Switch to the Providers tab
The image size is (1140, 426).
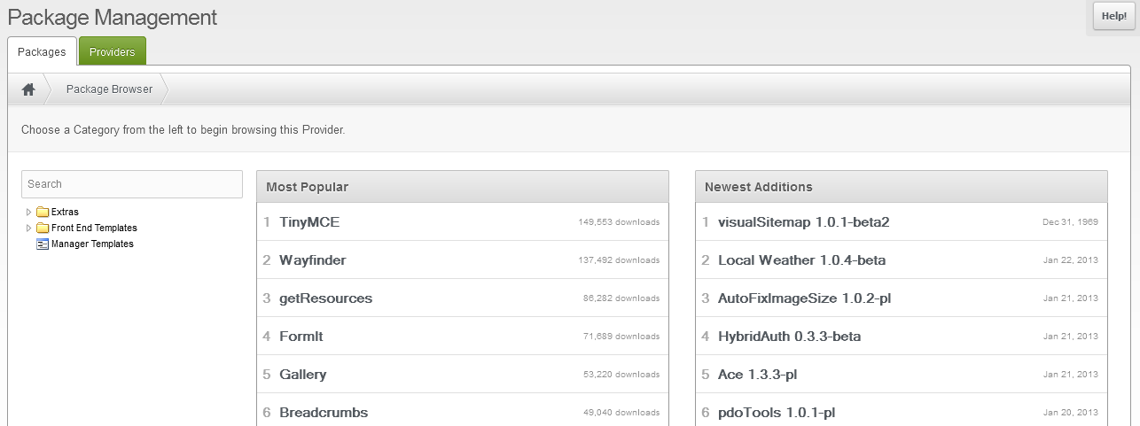click(113, 52)
